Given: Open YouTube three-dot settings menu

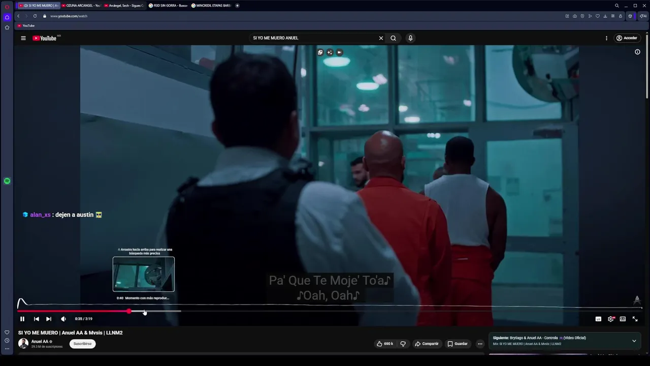Looking at the screenshot, I should [606, 38].
